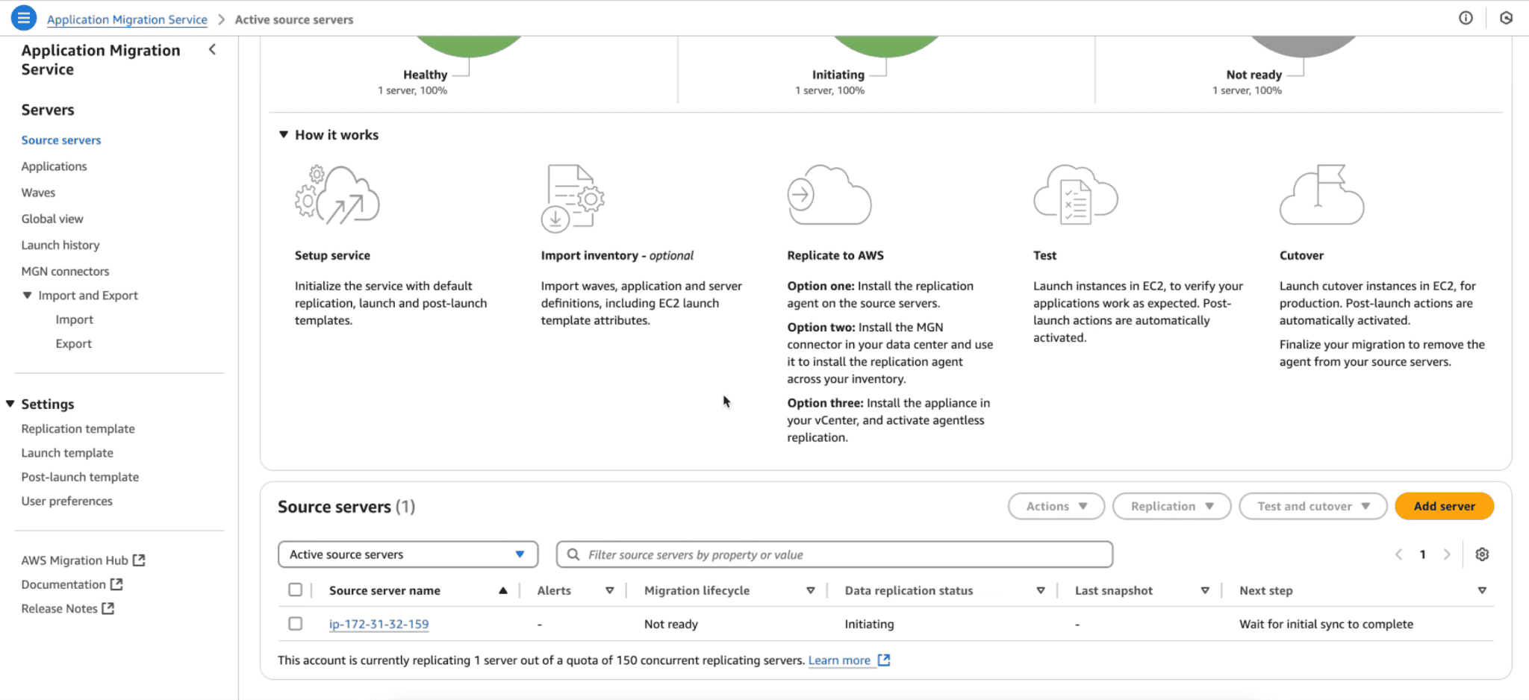Go to next page with right chevron
The image size is (1529, 700).
(1447, 554)
